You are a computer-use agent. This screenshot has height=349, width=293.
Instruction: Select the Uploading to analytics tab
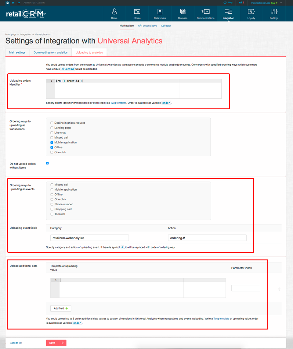tap(89, 52)
